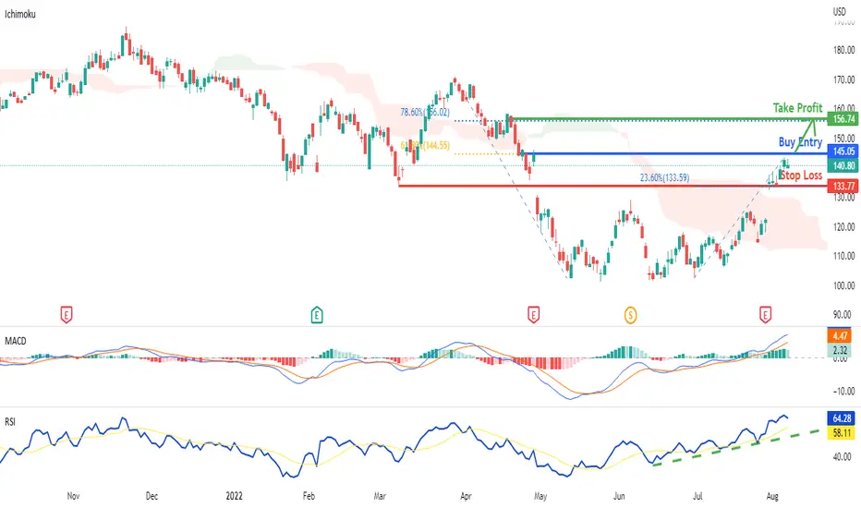The width and height of the screenshot is (861, 508).
Task: Click the 110.00 price axis label
Action: click(x=844, y=256)
